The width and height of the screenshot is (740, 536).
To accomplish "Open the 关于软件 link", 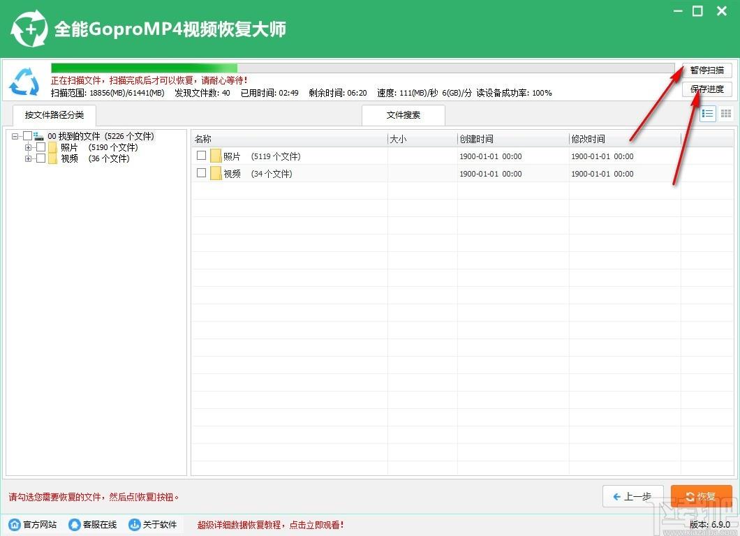I will point(160,525).
